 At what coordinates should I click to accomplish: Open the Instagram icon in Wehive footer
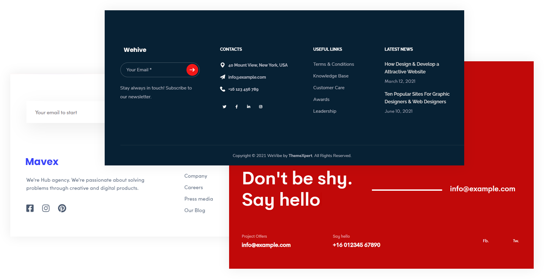(260, 107)
